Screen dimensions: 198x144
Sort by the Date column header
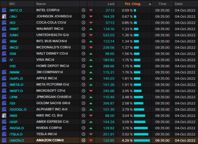click(179, 4)
